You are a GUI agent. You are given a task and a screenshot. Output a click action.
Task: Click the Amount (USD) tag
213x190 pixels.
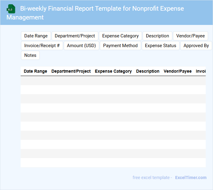81,46
